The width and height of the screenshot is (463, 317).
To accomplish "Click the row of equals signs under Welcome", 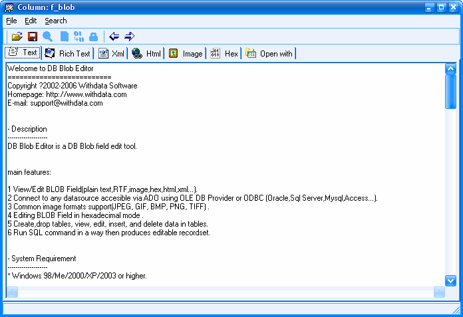I will (59, 77).
